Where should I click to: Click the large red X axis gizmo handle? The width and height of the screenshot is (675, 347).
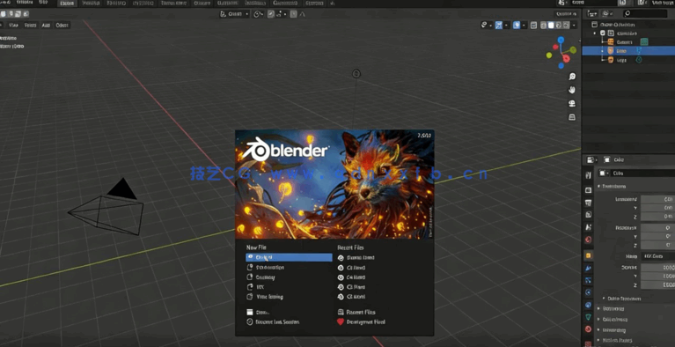pos(566,59)
